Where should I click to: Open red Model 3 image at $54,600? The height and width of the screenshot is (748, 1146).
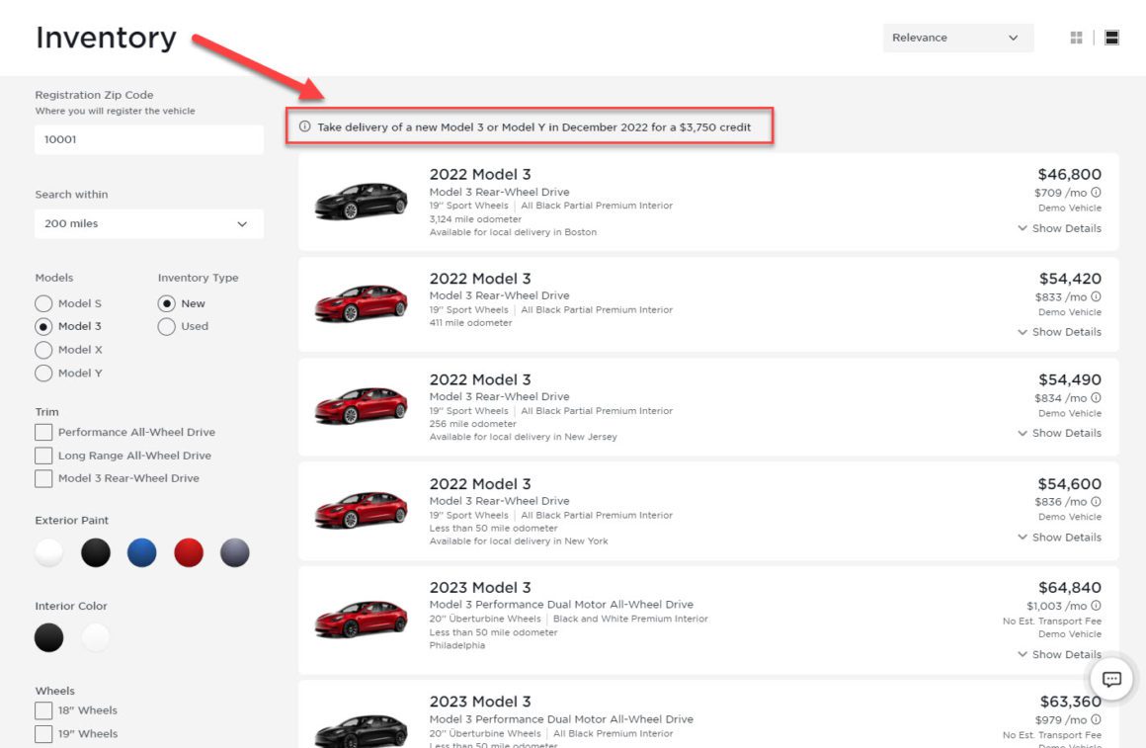click(361, 510)
